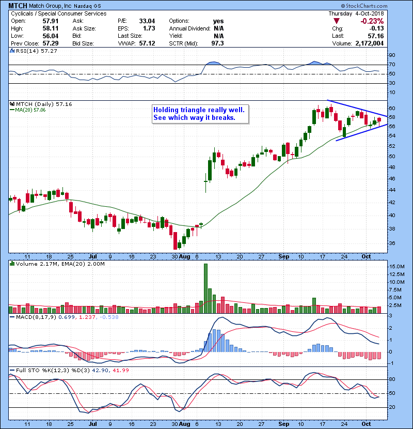Click the MTCH (Daily) 57.16 chart label
Viewport: 413px width, 429px height.
click(44, 104)
